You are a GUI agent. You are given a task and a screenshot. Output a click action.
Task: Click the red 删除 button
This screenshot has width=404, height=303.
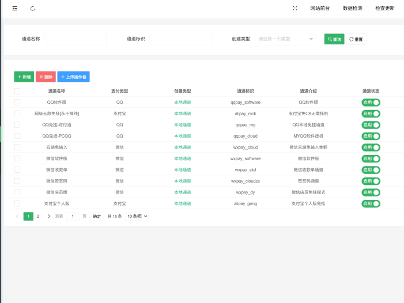[46, 77]
